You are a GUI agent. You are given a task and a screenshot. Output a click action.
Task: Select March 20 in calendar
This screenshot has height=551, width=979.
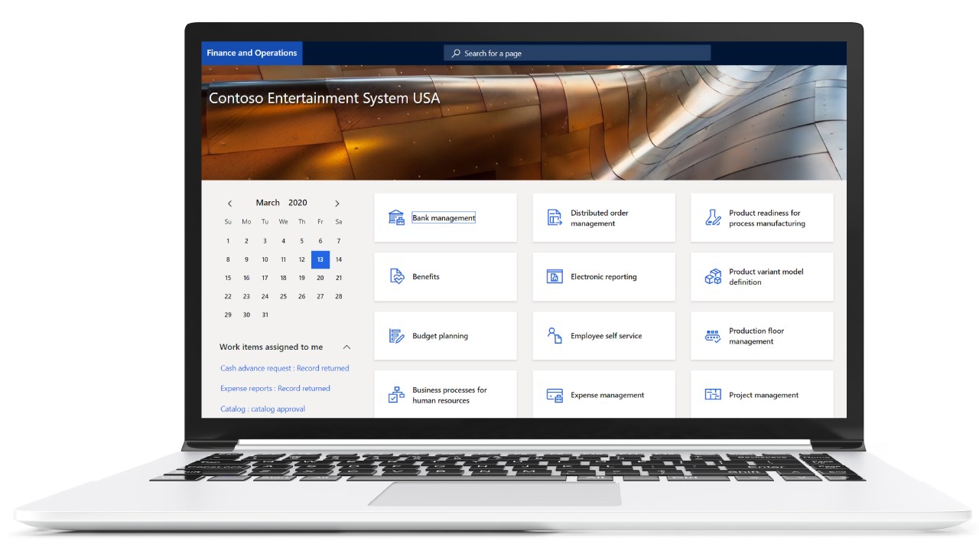tap(320, 278)
